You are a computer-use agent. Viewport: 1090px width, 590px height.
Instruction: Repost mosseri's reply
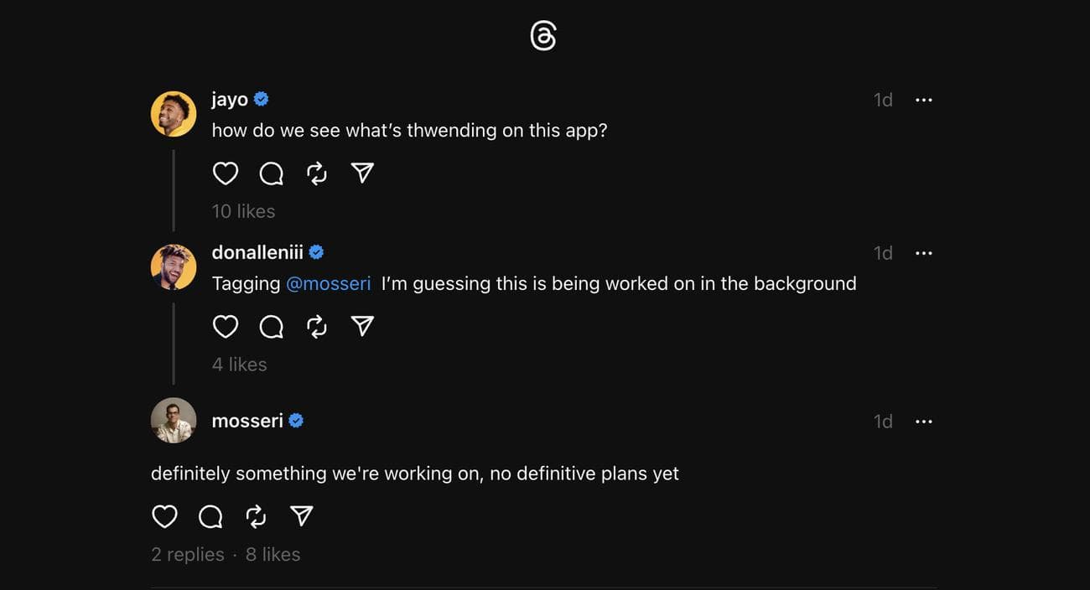coord(256,517)
